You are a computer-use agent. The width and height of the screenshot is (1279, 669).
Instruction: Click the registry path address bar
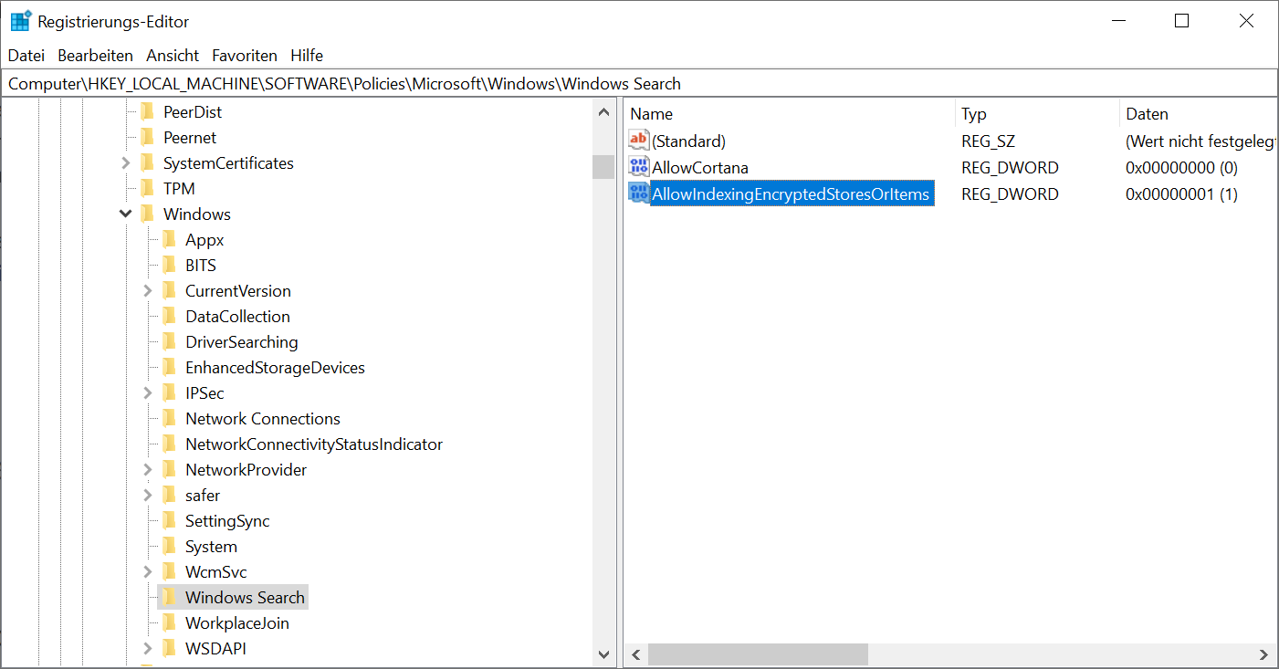[x=639, y=84]
